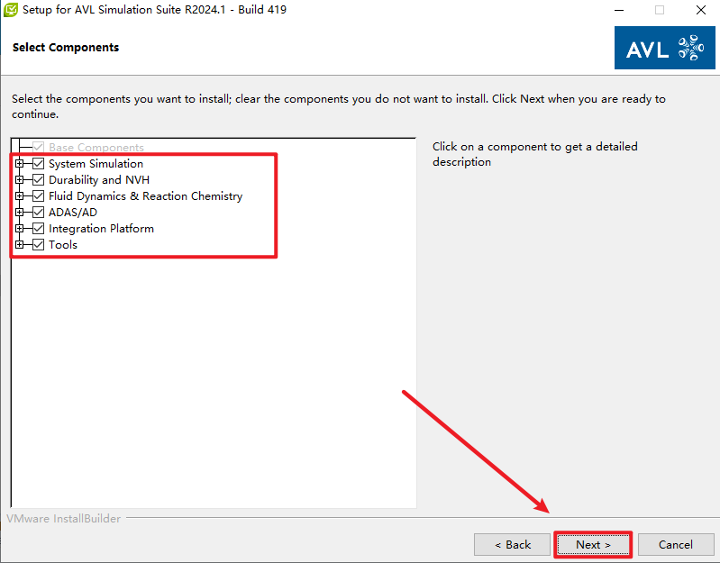Viewport: 720px width, 563px height.
Task: Uncheck the Tools component checkbox
Action: point(38,245)
